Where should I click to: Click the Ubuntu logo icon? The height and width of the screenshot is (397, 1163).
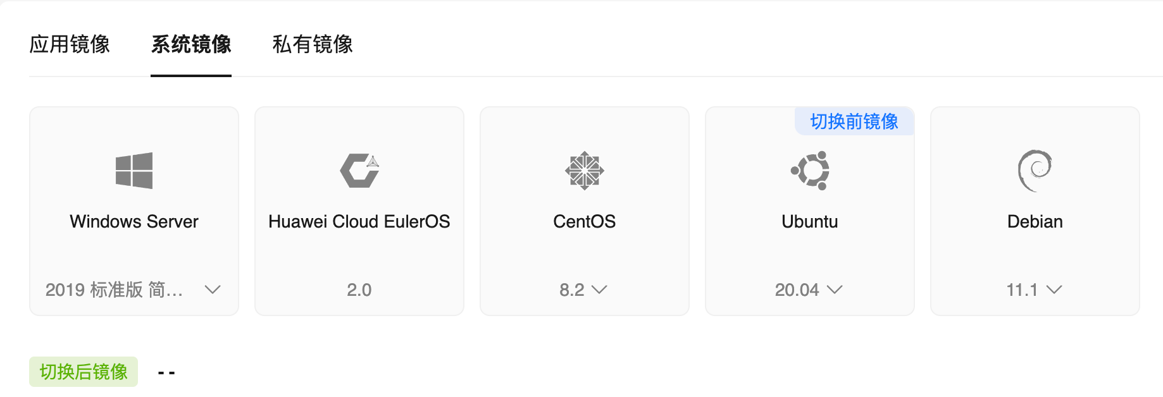click(810, 171)
